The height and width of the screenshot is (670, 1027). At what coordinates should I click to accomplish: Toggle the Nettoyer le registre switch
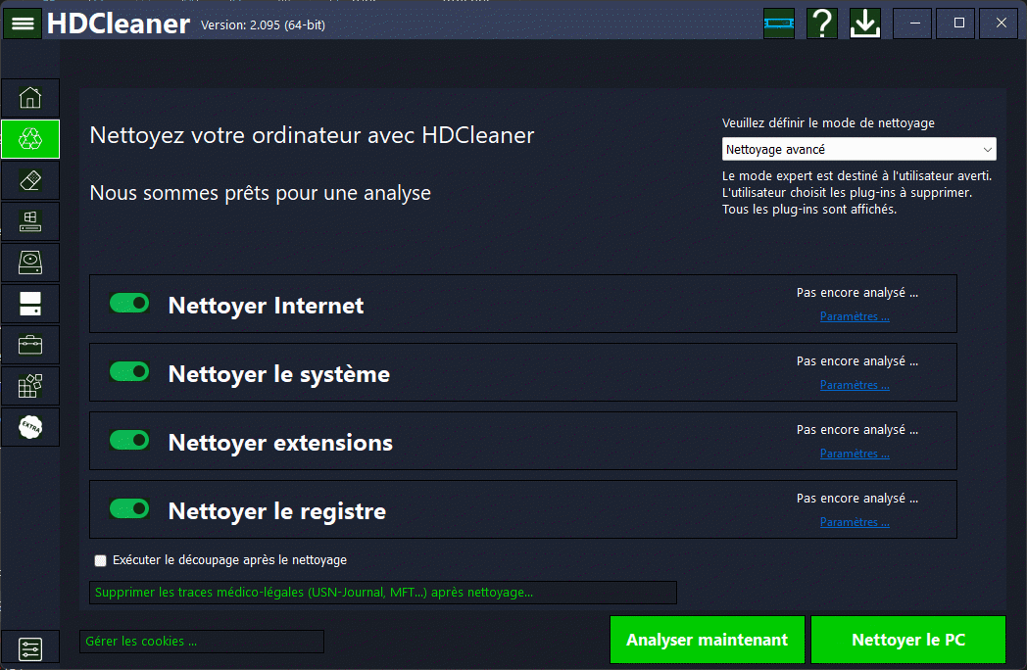[x=129, y=509]
